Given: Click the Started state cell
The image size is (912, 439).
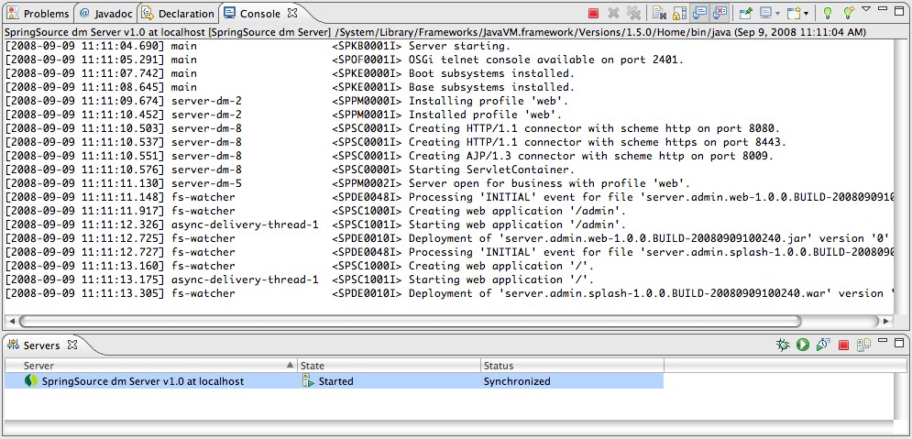Looking at the screenshot, I should pyautogui.click(x=390, y=381).
